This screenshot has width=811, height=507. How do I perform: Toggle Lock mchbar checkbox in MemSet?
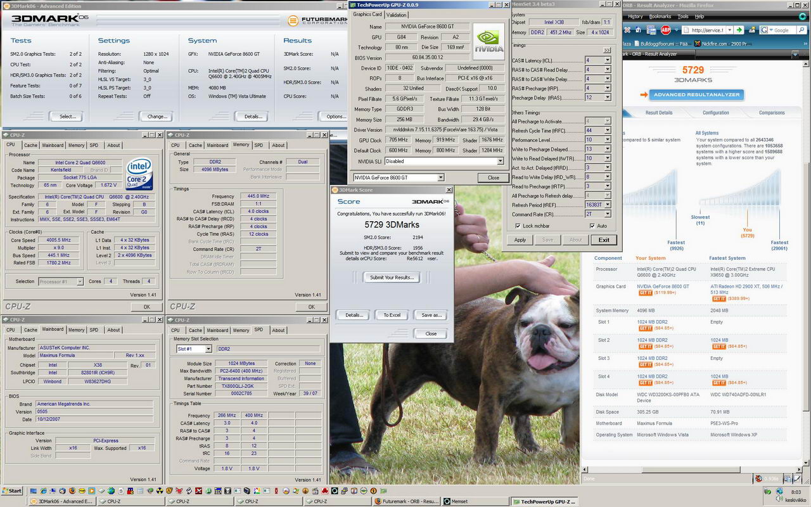518,226
